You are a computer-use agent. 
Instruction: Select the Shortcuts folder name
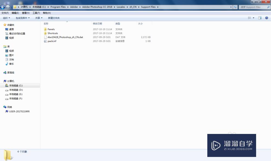[x=53, y=33]
